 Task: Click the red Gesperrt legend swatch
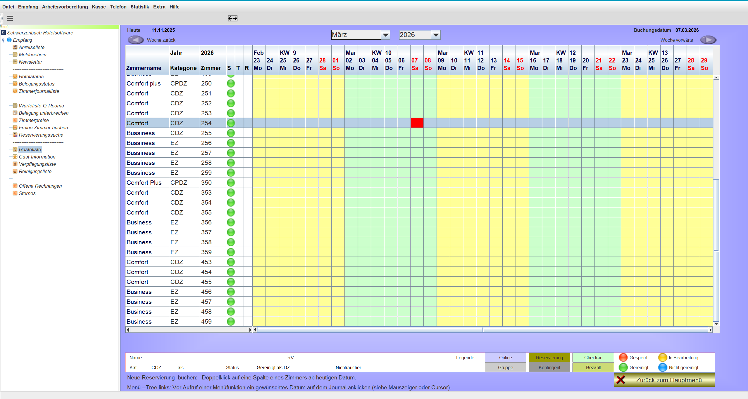click(623, 357)
